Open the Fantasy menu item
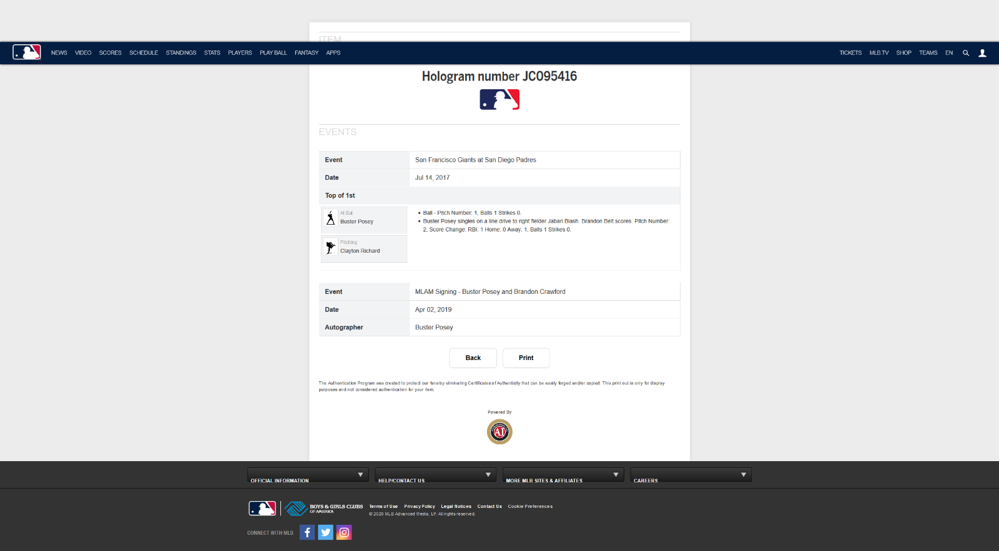The width and height of the screenshot is (999, 551). [307, 53]
